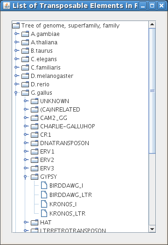Click the folder icon beside A.gambiae
The height and width of the screenshot is (245, 168).
point(25,34)
